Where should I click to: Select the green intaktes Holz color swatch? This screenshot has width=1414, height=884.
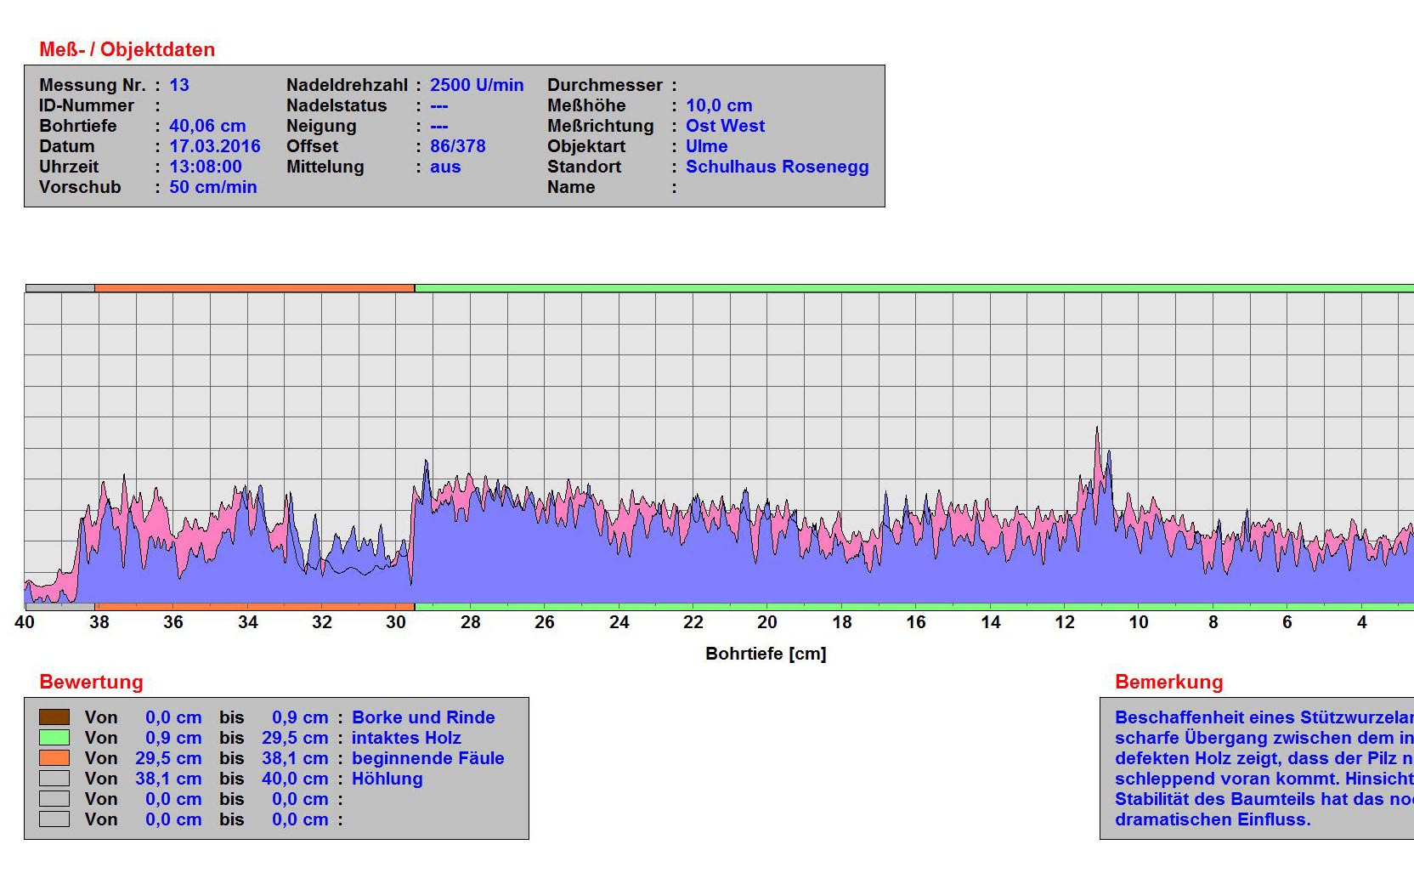(x=54, y=738)
